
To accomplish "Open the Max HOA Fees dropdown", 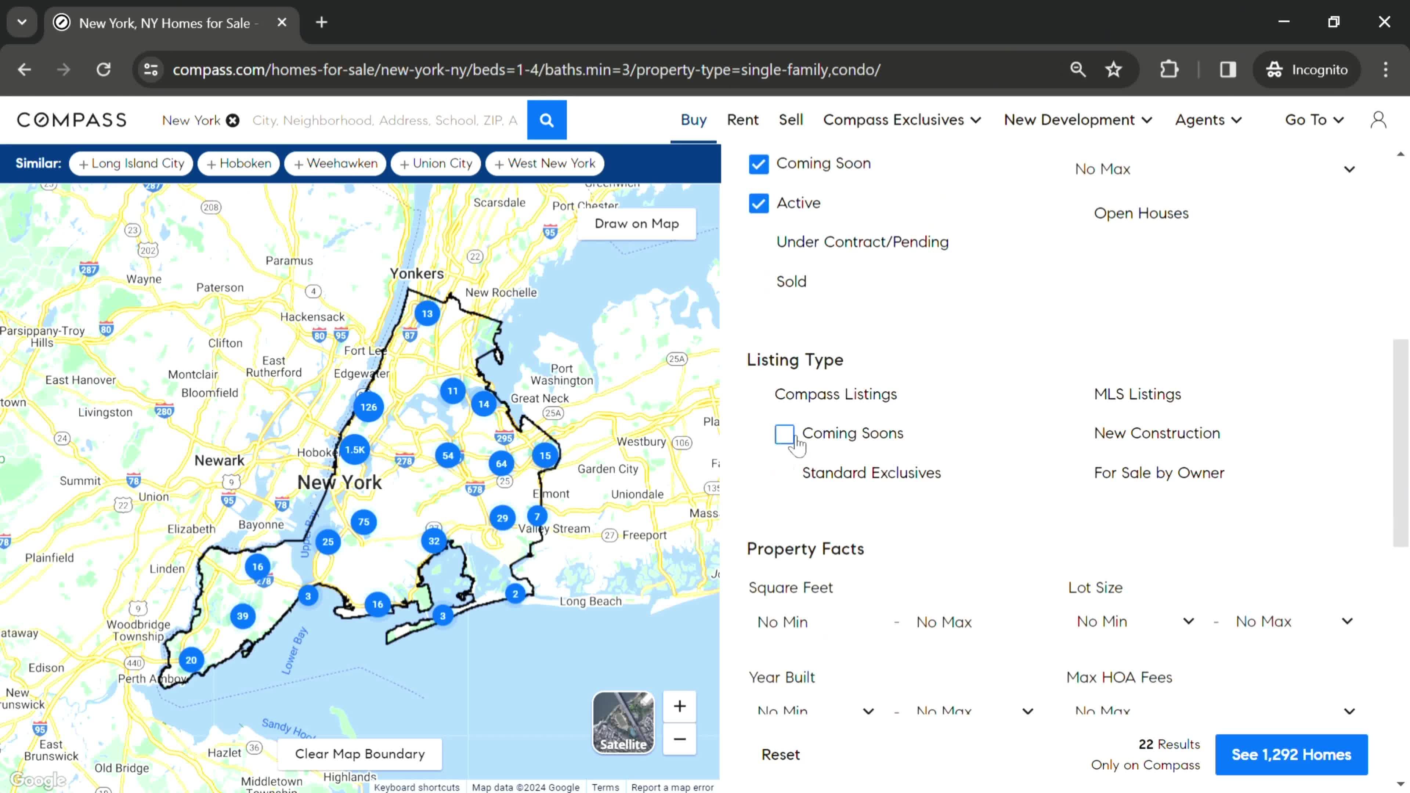I will tap(1214, 711).
